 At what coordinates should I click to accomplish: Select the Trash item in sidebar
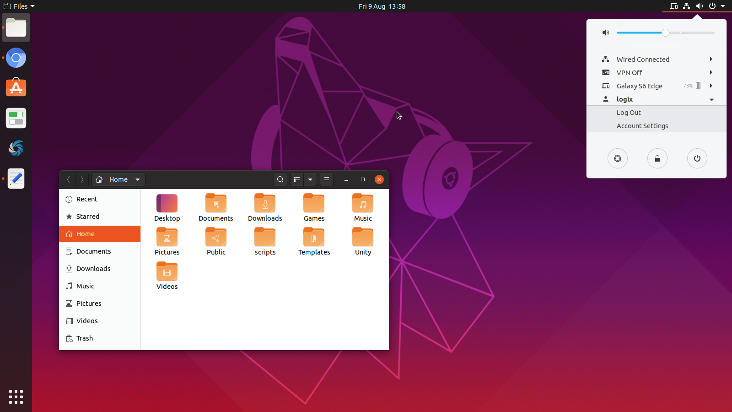[84, 338]
